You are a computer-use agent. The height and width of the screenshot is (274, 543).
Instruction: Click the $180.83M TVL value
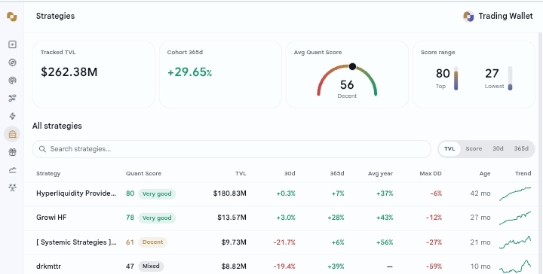[x=229, y=193]
